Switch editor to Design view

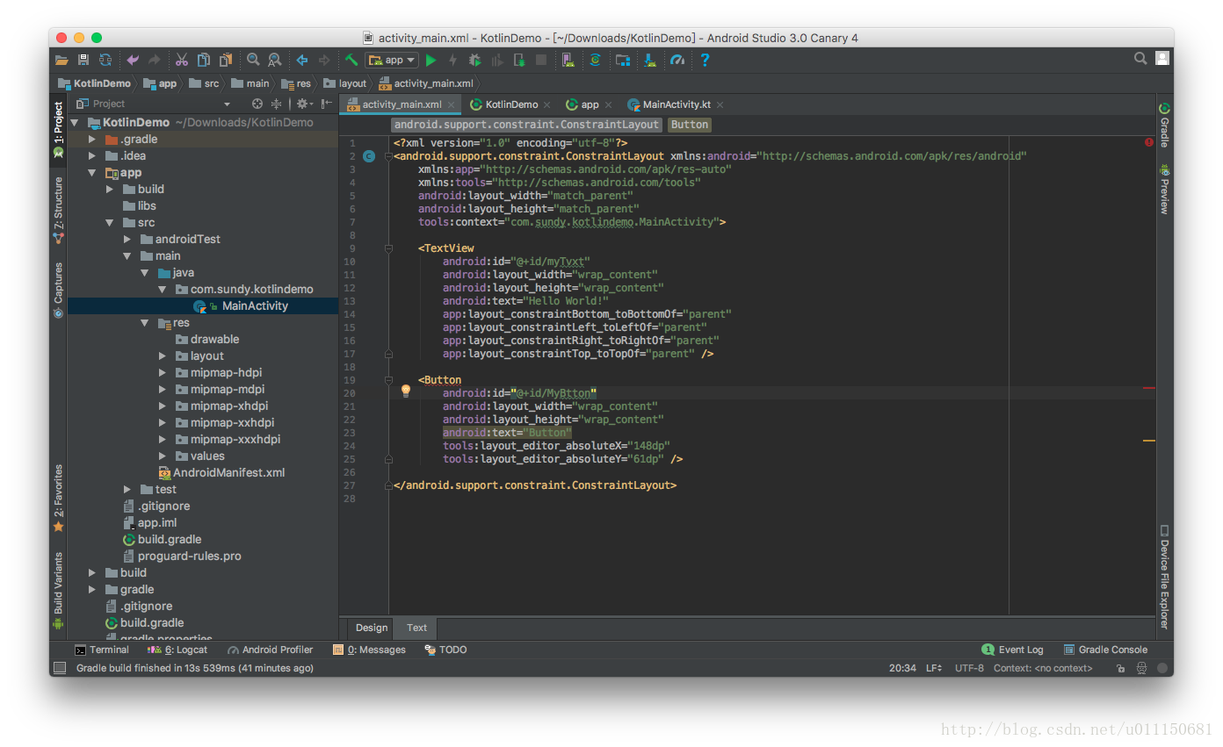(372, 628)
